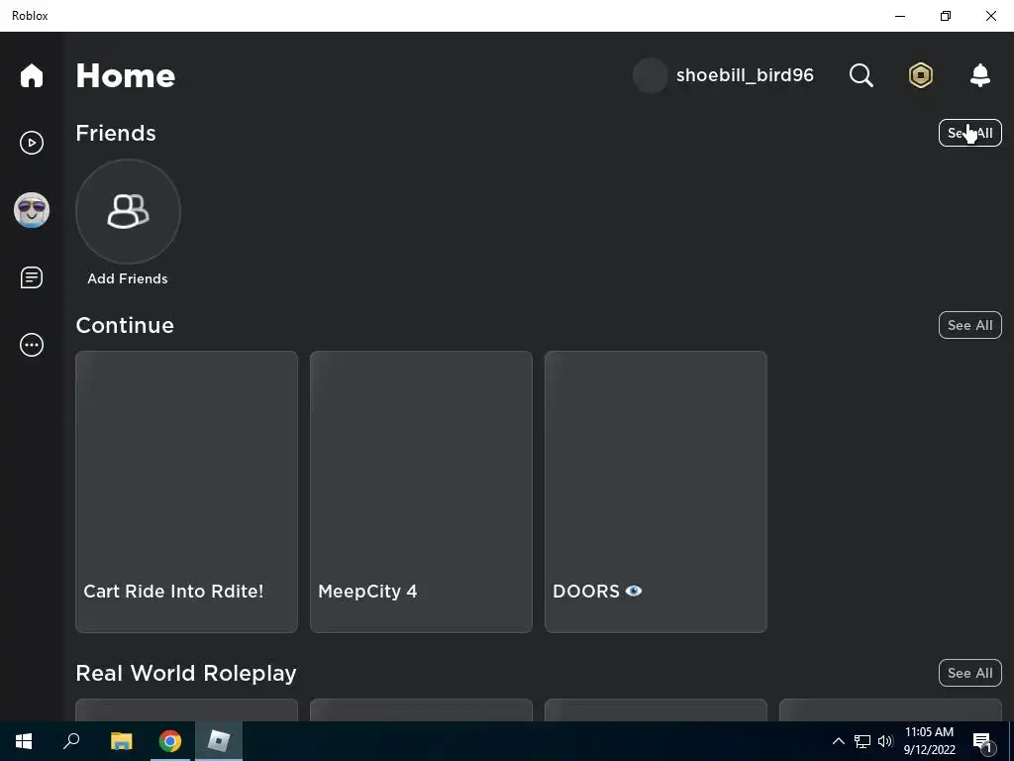Image resolution: width=1014 pixels, height=761 pixels.
Task: Open the chat messages icon in sidebar
Action: point(31,277)
